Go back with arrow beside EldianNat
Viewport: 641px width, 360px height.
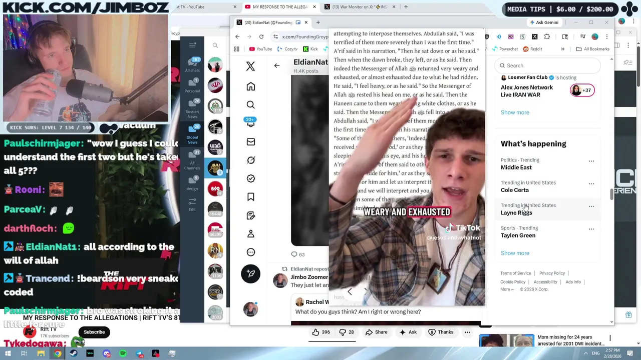tap(276, 65)
